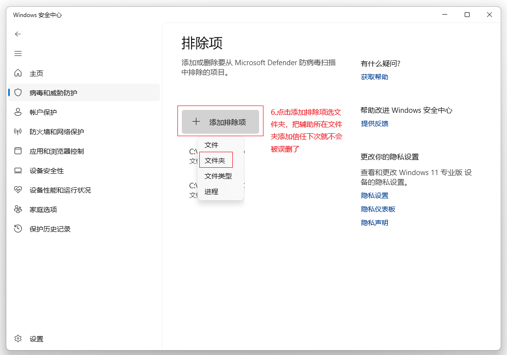Open 隐私仪表板 link

379,209
